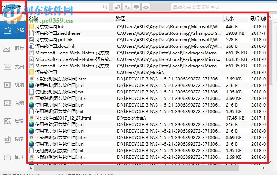The image size is (277, 175).
Task: Click the wallet icon beside 全部
Action: 7,30
